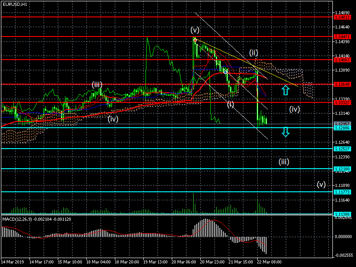Select the red 1.14471 price level tag
The image size is (356, 267).
point(342,36)
